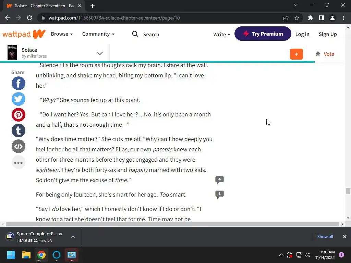351x263 pixels.
Task: Open Cortana circle icon in taskbar
Action: click(57, 255)
